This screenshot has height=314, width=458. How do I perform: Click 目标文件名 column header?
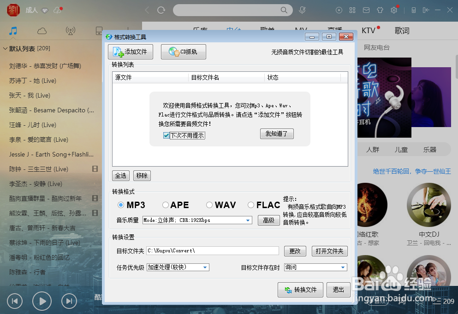[226, 77]
